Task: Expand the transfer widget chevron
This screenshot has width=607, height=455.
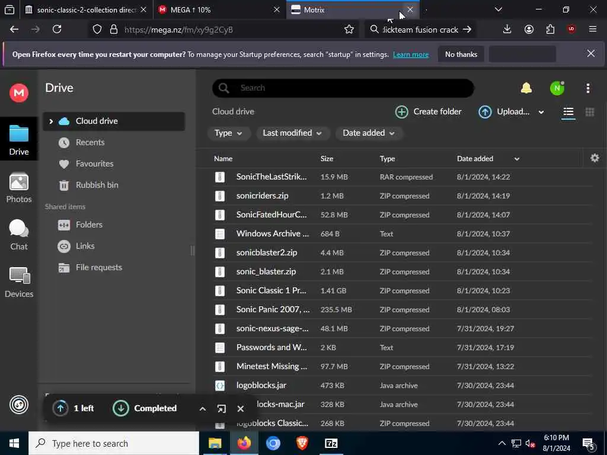Action: 203,409
